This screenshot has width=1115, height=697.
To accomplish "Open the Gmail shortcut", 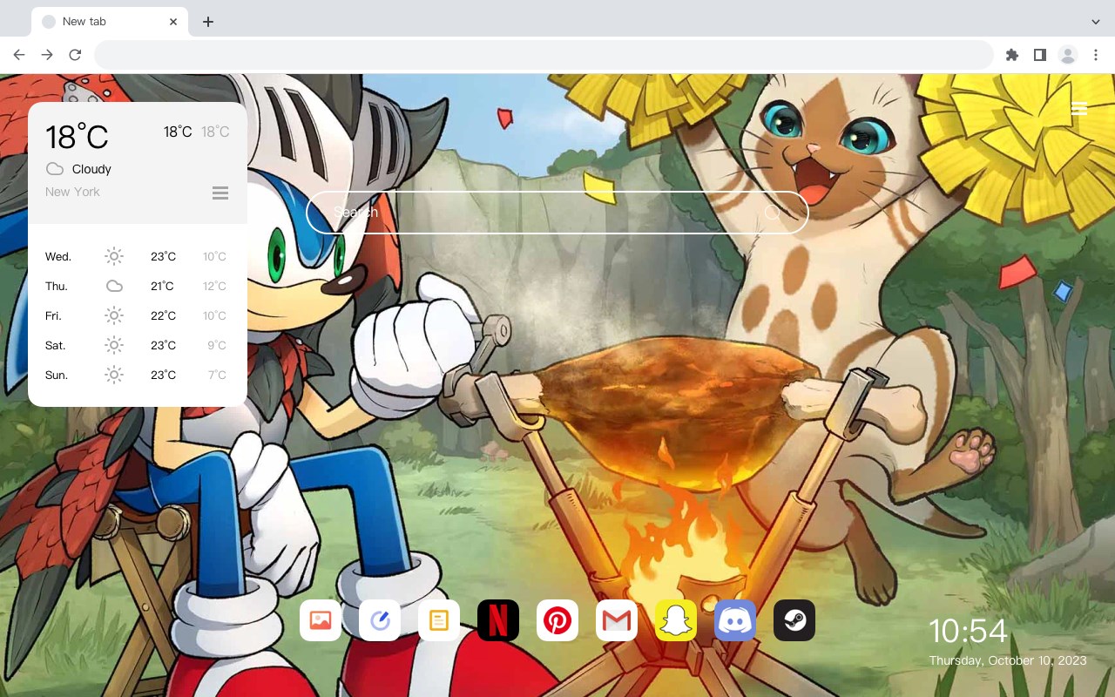I will [617, 620].
